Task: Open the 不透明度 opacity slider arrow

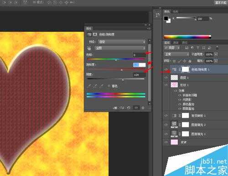Action: (216, 54)
